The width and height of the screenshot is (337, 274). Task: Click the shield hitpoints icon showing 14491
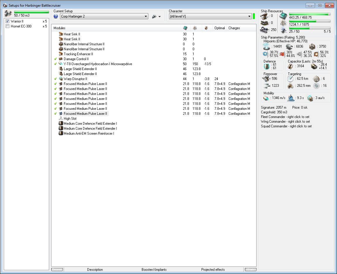[266, 46]
